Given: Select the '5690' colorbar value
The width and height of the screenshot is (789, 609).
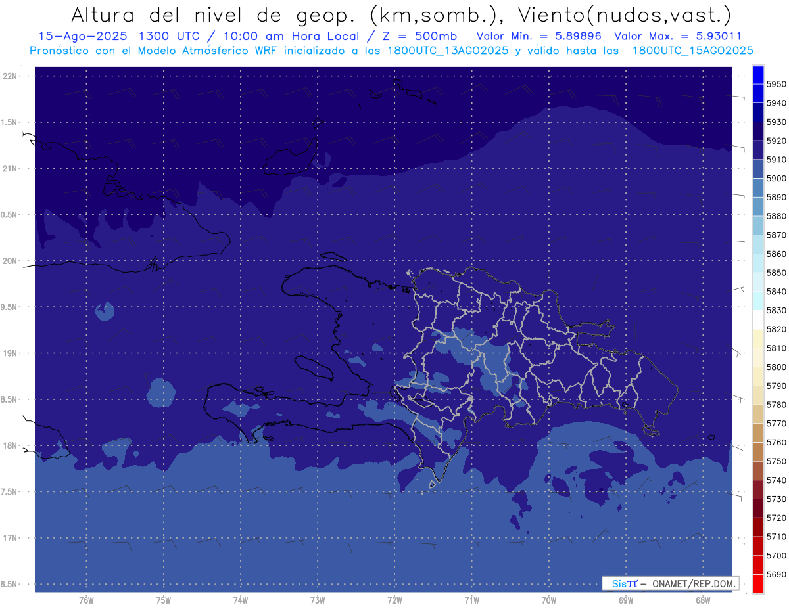Looking at the screenshot, I should coord(777,575).
